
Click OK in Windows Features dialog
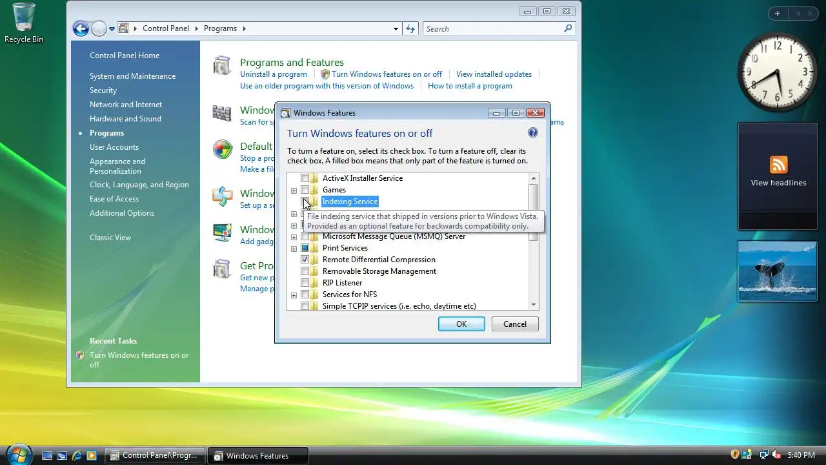coord(461,324)
